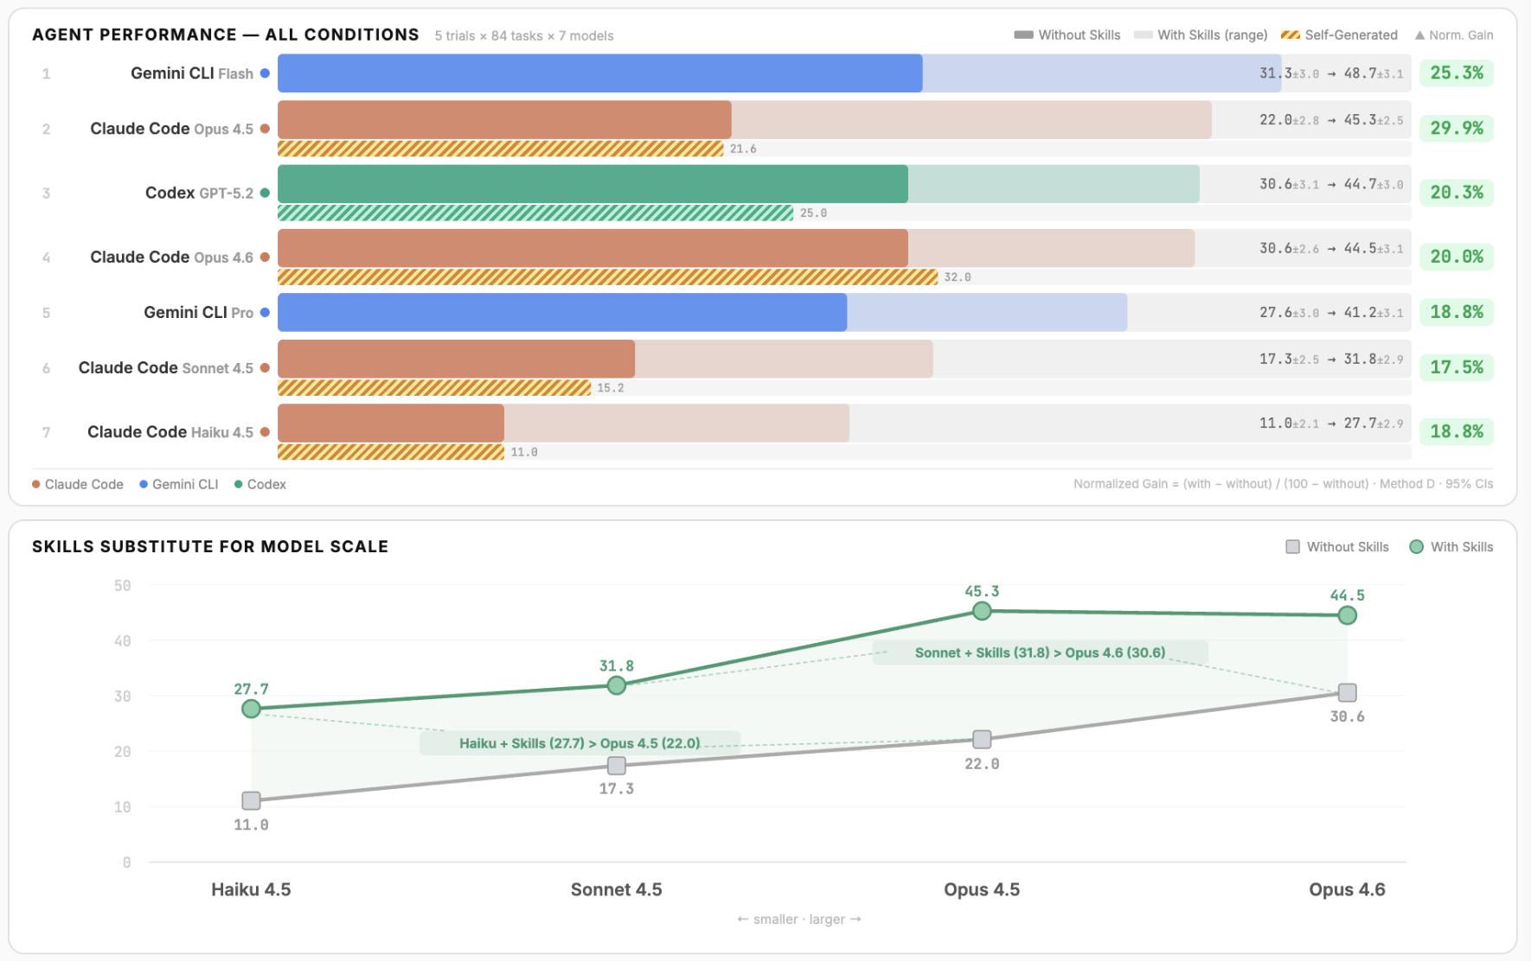Click the 25.3% gain badge for Gemini CLI Flash
The height and width of the screenshot is (961, 1531).
(x=1457, y=73)
